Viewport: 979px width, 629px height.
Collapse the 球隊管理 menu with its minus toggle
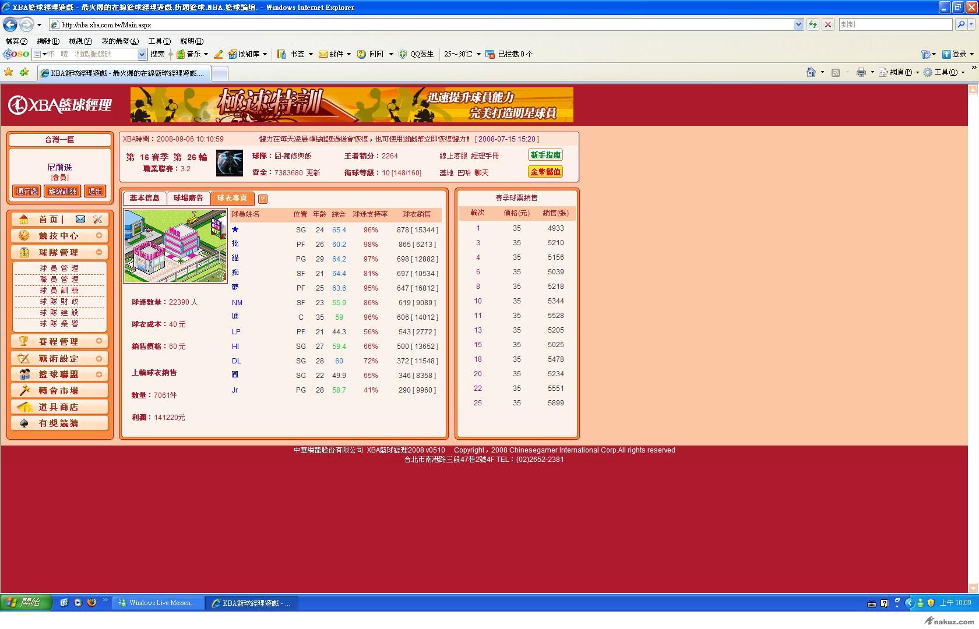pyautogui.click(x=99, y=252)
